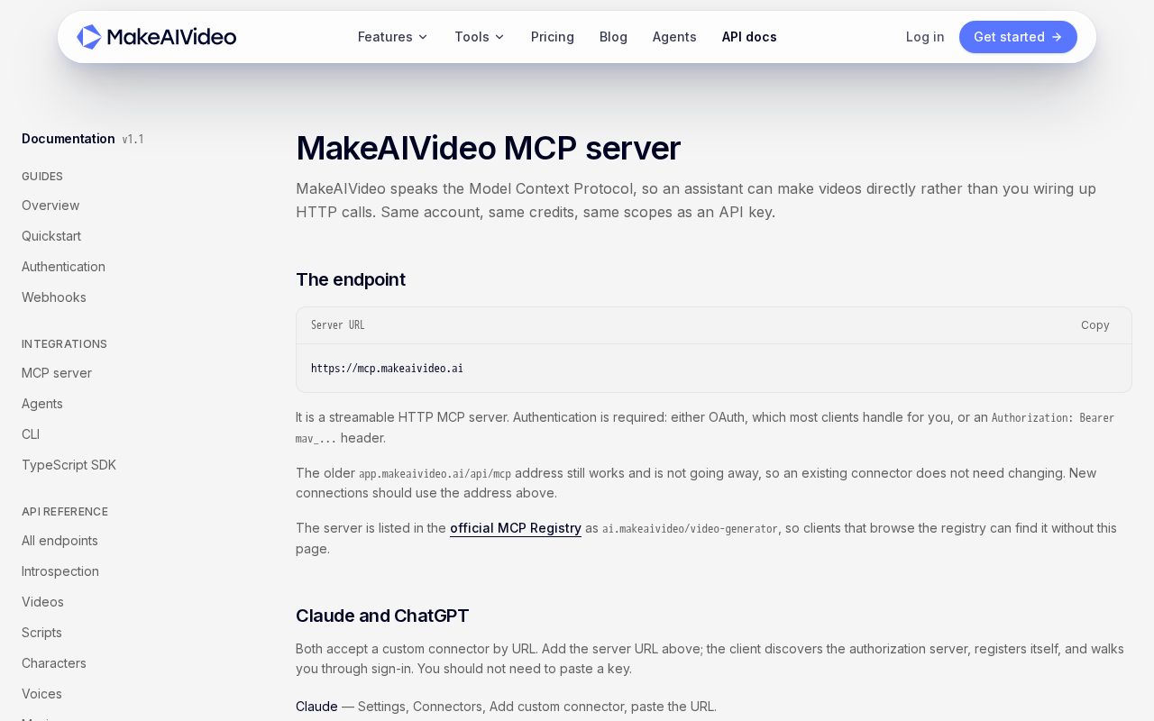Copy the Server URL
The width and height of the screenshot is (1154, 721).
coord(1095,325)
